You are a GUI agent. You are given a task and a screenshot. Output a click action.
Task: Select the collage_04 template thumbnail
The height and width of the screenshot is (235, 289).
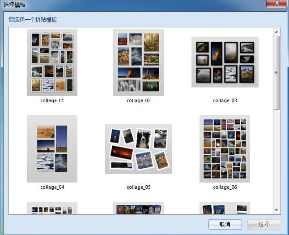click(x=52, y=148)
